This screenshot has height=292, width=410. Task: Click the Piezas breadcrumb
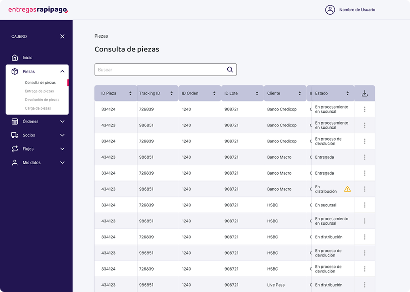tap(101, 36)
